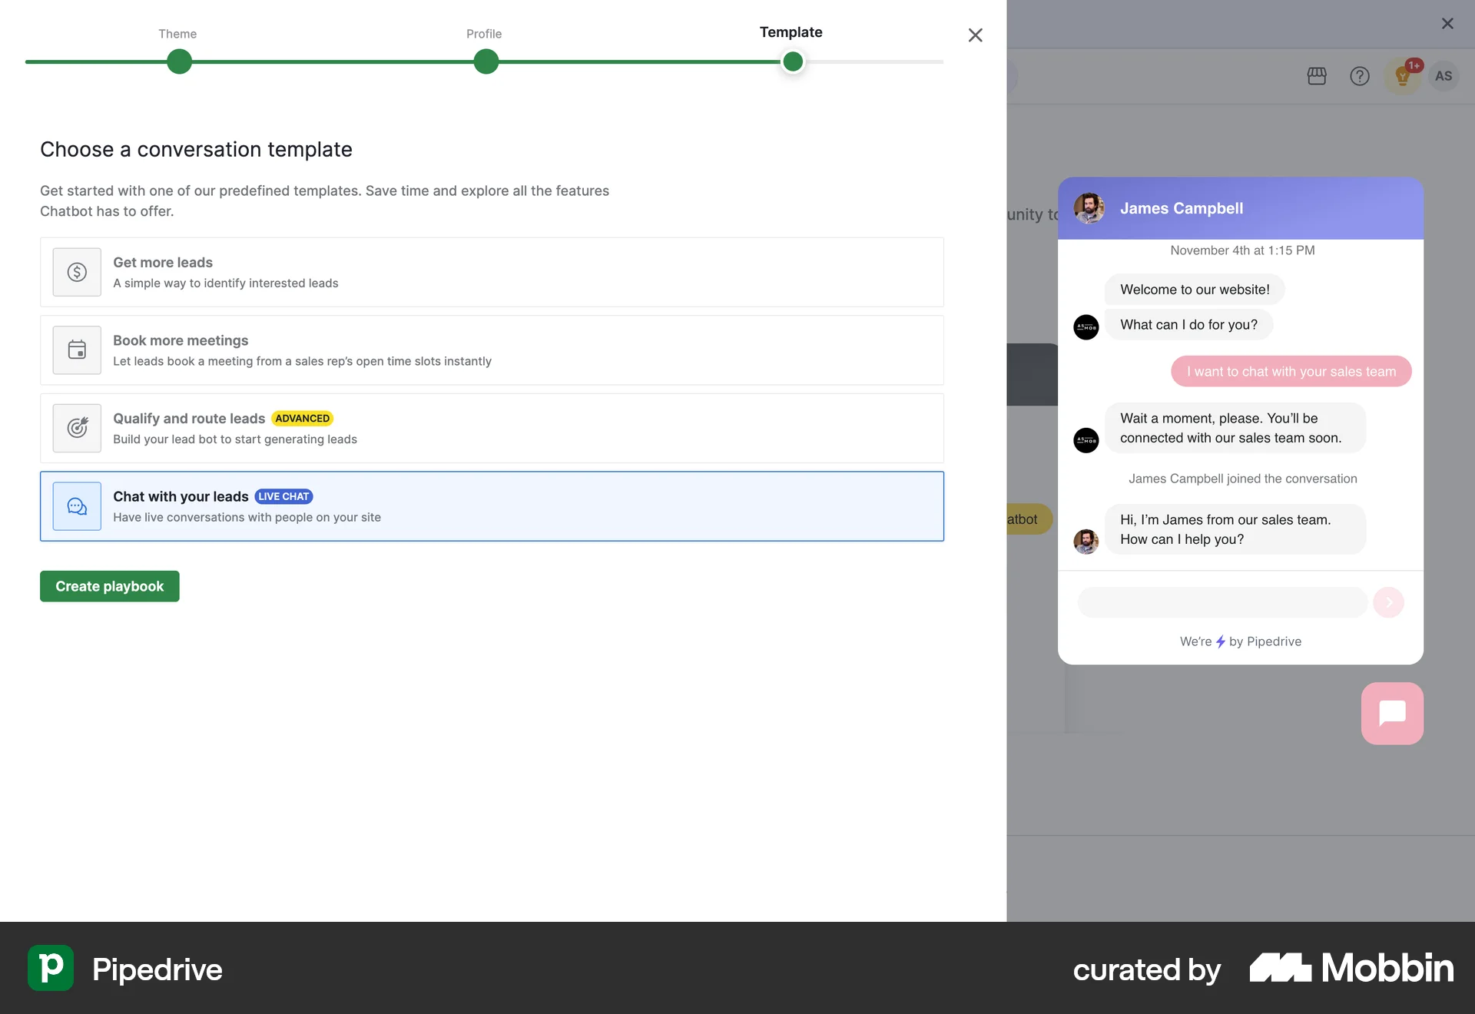The width and height of the screenshot is (1475, 1014).
Task: Click the send message arrow in the chat widget
Action: tap(1389, 602)
